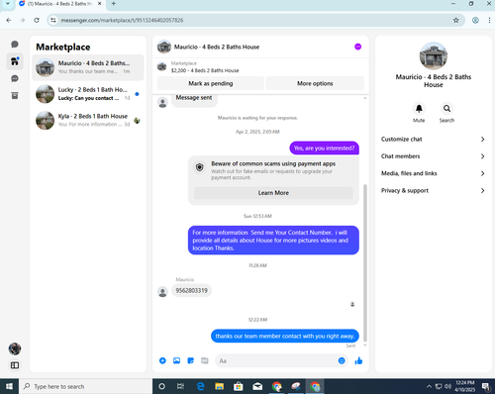Reload the page in browser toolbar
The width and height of the screenshot is (495, 394).
coord(37,20)
